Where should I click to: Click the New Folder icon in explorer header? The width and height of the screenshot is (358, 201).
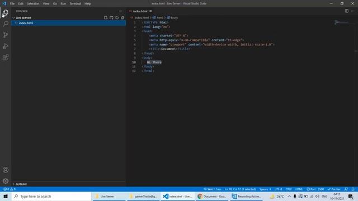[x=111, y=17]
